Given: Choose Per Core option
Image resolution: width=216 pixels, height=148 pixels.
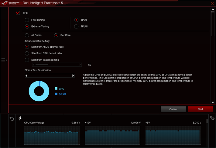Looking at the screenshot, I should click(x=56, y=35).
